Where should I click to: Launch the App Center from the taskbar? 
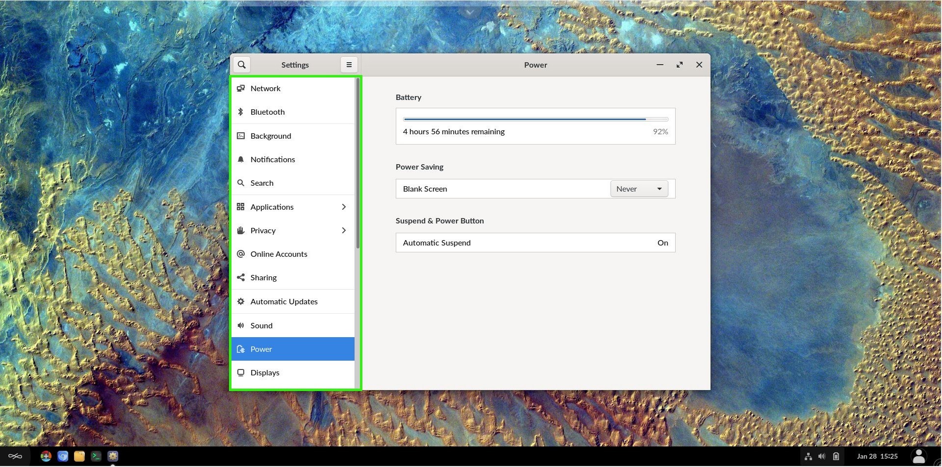click(x=46, y=456)
